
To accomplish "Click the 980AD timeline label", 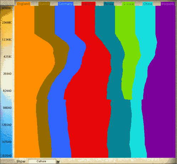I will pyautogui.click(x=7, y=108).
